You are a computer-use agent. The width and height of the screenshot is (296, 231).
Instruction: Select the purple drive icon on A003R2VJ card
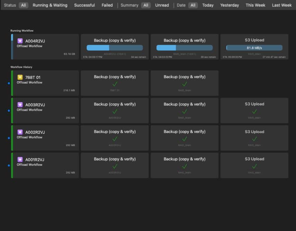click(20, 105)
